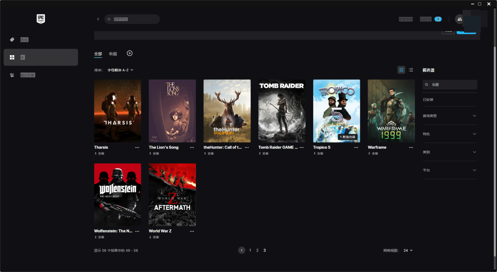Open Wolfenstein The New Order cover

click(x=118, y=194)
